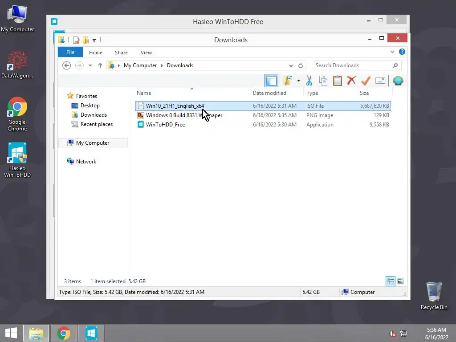Go Forward with the right arrow
The width and height of the screenshot is (456, 342).
(x=79, y=65)
